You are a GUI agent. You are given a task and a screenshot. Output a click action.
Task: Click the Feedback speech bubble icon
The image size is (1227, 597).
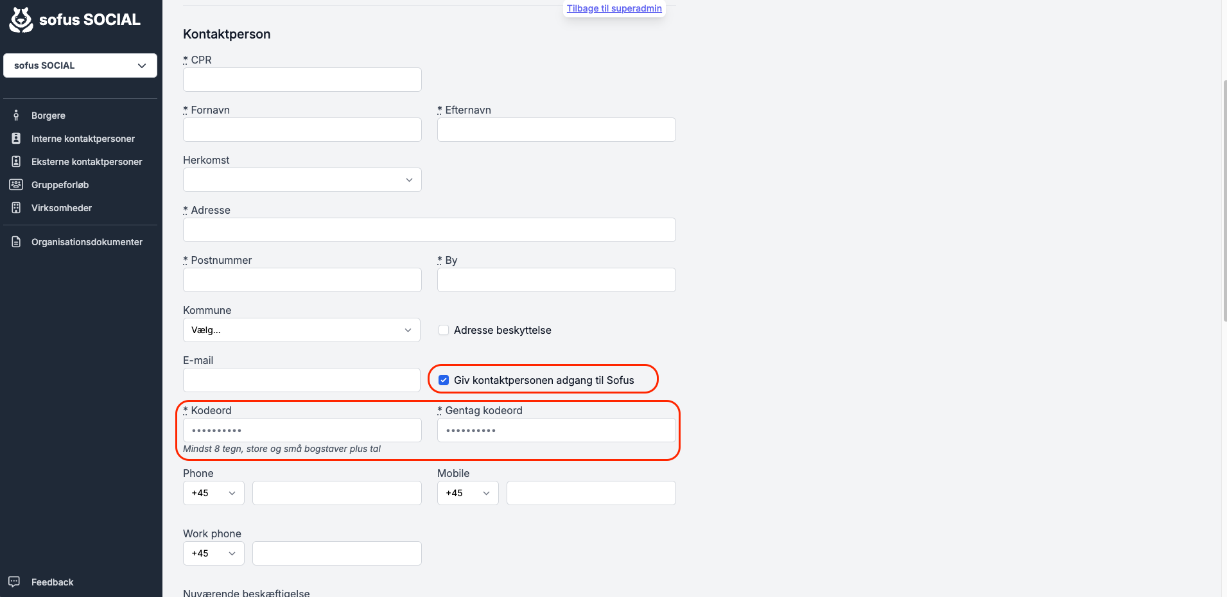(x=14, y=582)
